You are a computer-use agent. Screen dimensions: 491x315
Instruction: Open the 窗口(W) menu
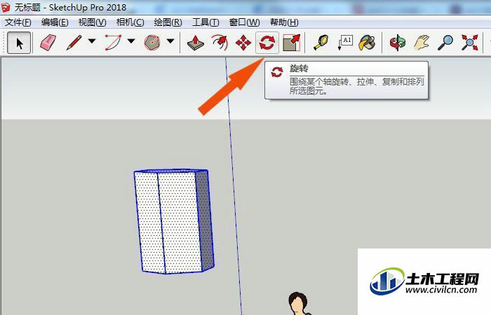point(244,22)
